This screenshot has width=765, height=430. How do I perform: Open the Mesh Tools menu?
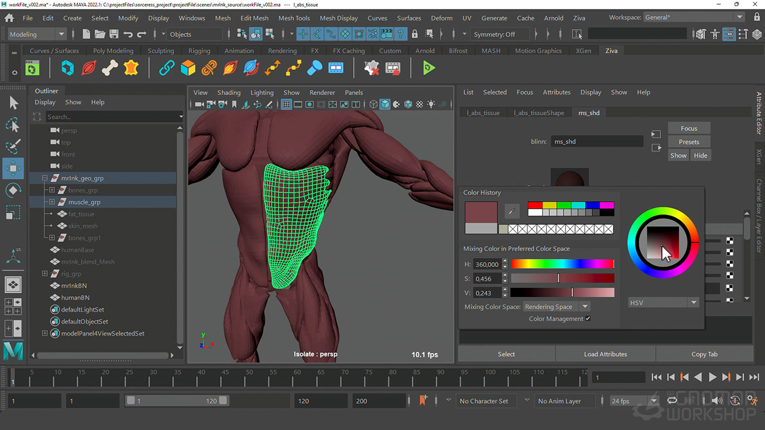[x=294, y=18]
